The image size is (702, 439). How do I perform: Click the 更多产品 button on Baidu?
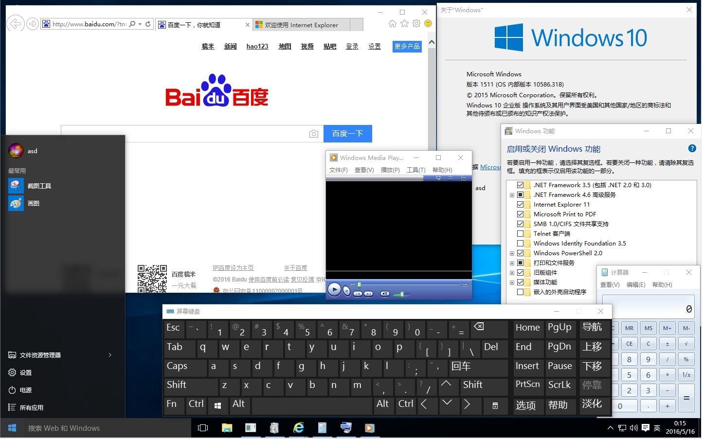[x=407, y=46]
